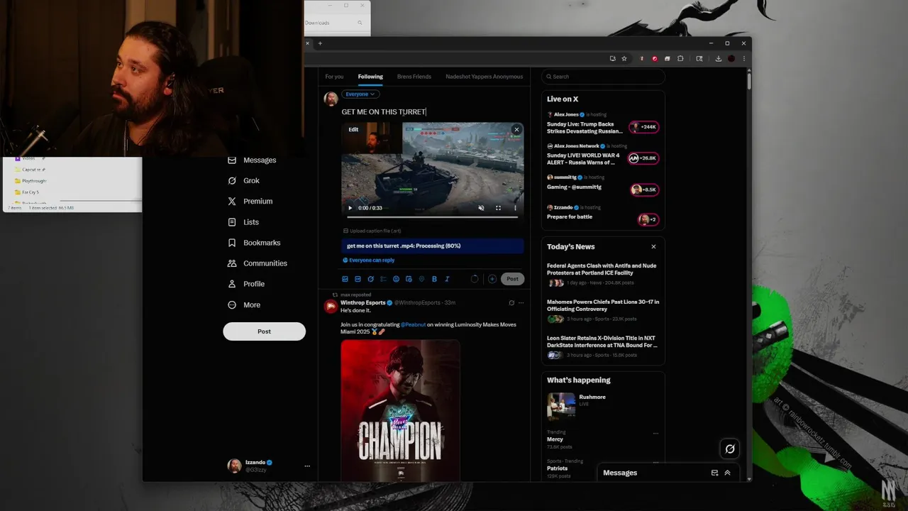The width and height of the screenshot is (908, 511).
Task: Click Grok explain icon on Winthrop post
Action: (x=511, y=303)
